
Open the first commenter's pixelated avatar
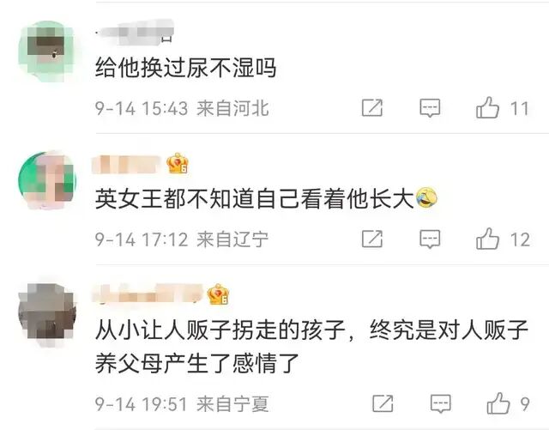pyautogui.click(x=47, y=51)
